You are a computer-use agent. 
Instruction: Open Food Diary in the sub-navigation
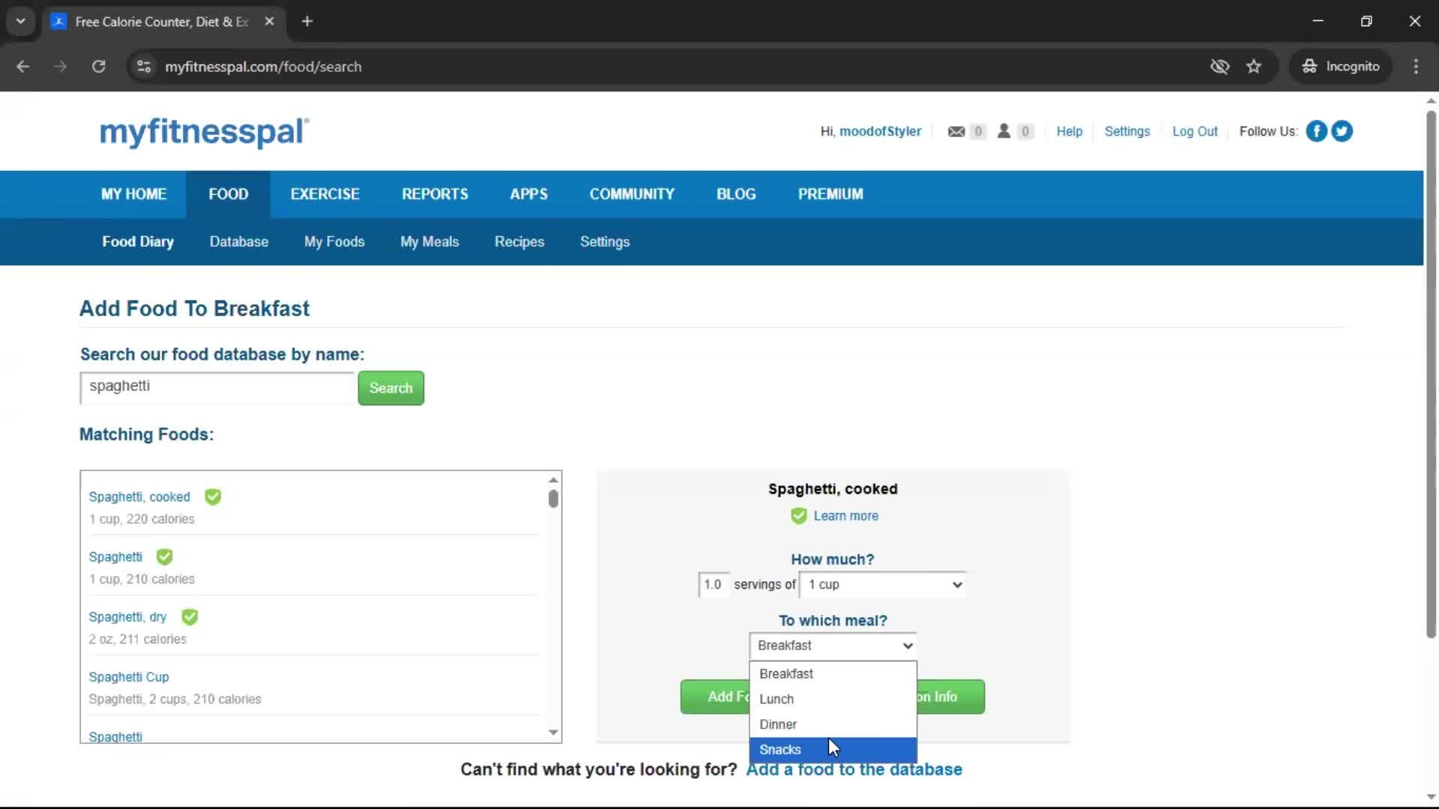pos(138,242)
